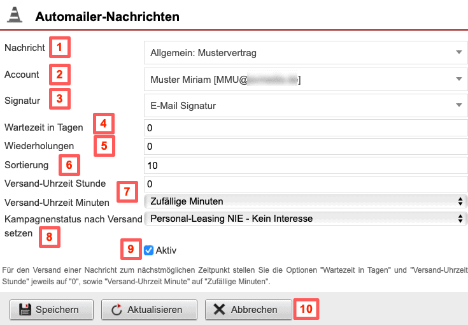Viewport: 468px width, 325px height.
Task: Expand the Kampagnenstatus select with Personal-Leasing NIE
Action: [x=306, y=219]
